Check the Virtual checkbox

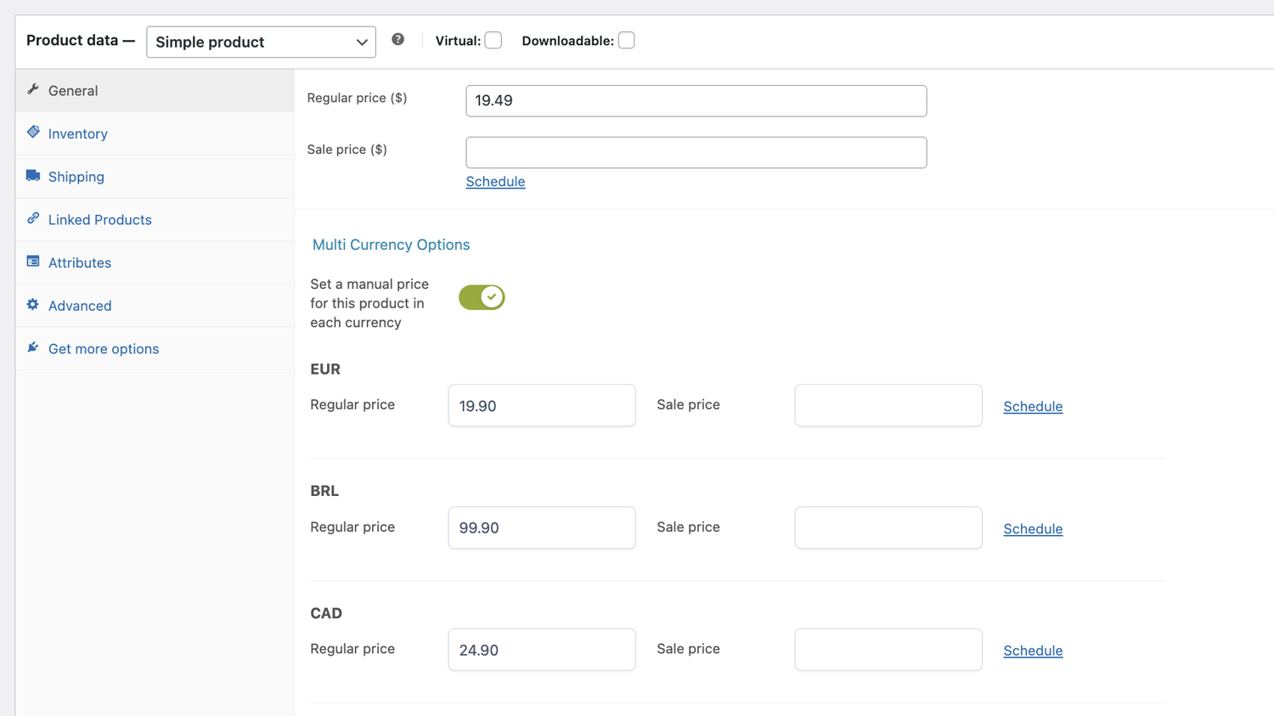click(x=493, y=41)
